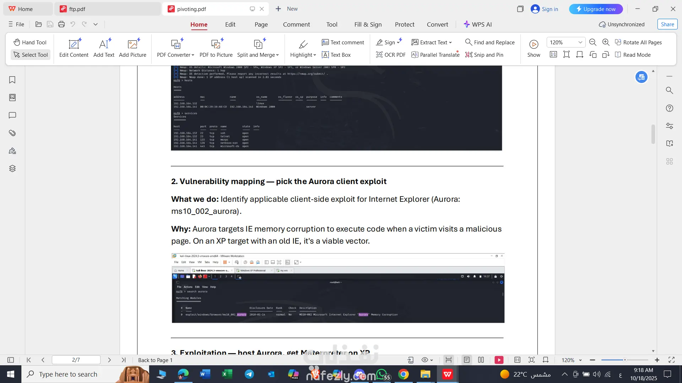Open the Layers panel in left sidebar
The width and height of the screenshot is (682, 383).
coord(12,168)
